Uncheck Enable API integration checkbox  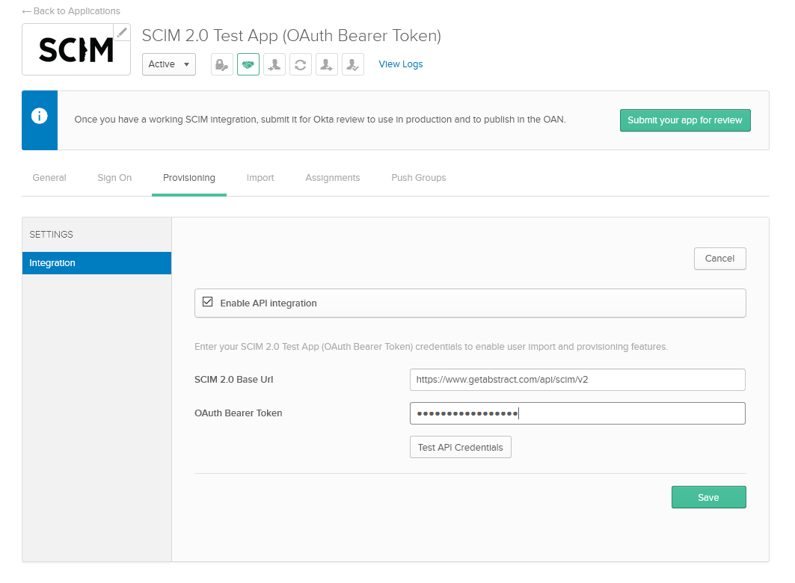(x=208, y=302)
